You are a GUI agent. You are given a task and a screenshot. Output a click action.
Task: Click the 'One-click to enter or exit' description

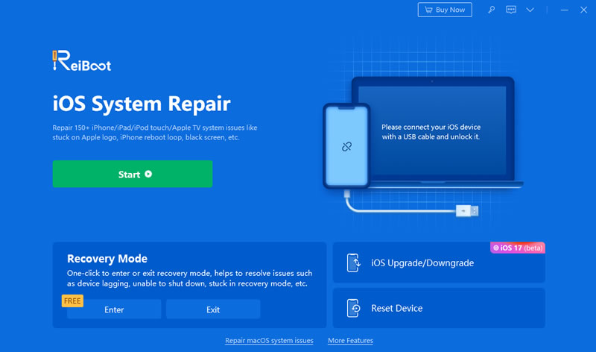[x=190, y=278]
